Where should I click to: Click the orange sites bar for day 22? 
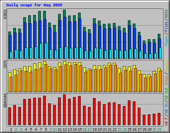(x=116, y=78)
